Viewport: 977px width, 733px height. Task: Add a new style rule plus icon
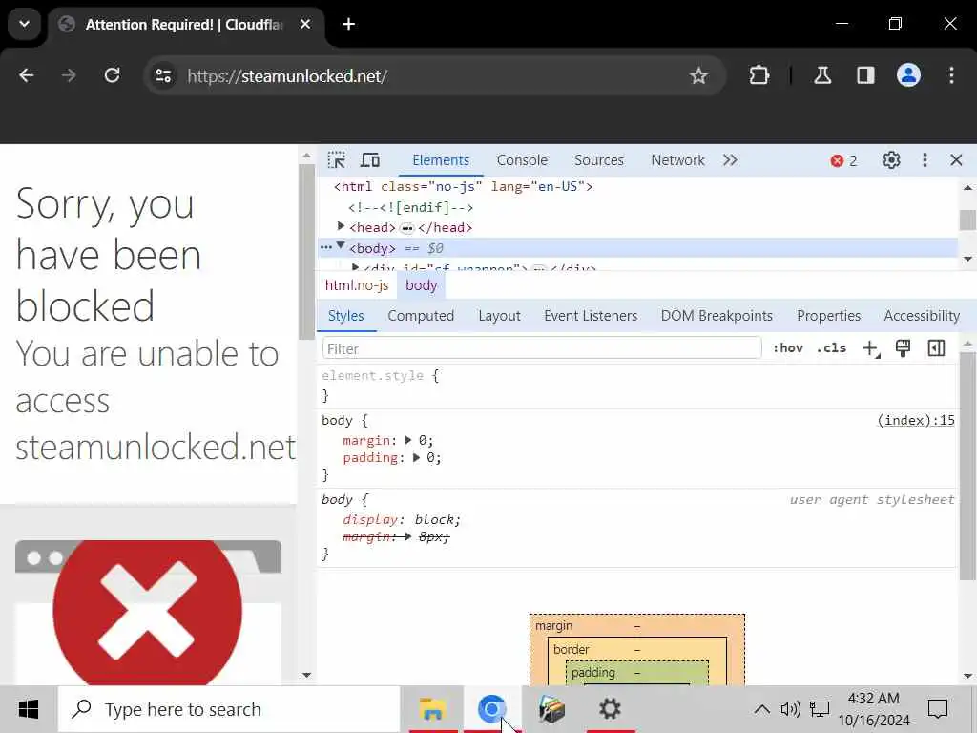[870, 348]
